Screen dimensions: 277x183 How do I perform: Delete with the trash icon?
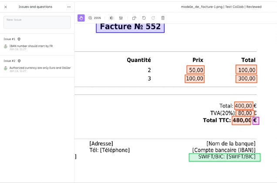pos(163,18)
